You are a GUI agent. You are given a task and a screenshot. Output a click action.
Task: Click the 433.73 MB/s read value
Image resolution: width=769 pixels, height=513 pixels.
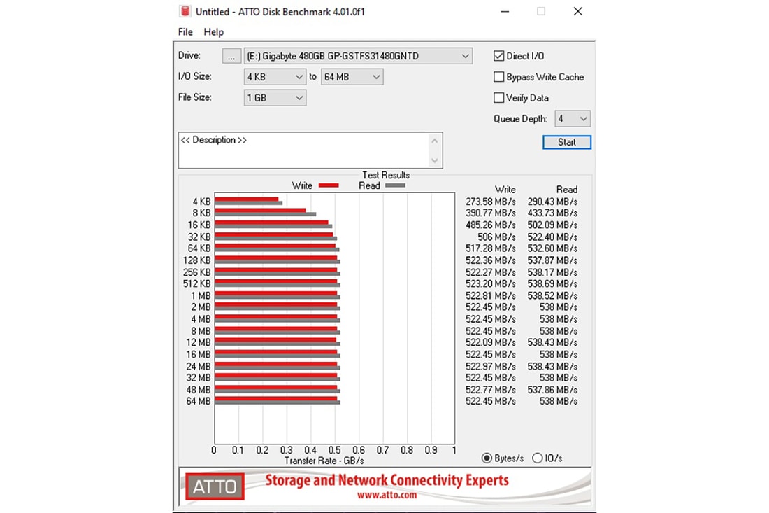coord(552,213)
